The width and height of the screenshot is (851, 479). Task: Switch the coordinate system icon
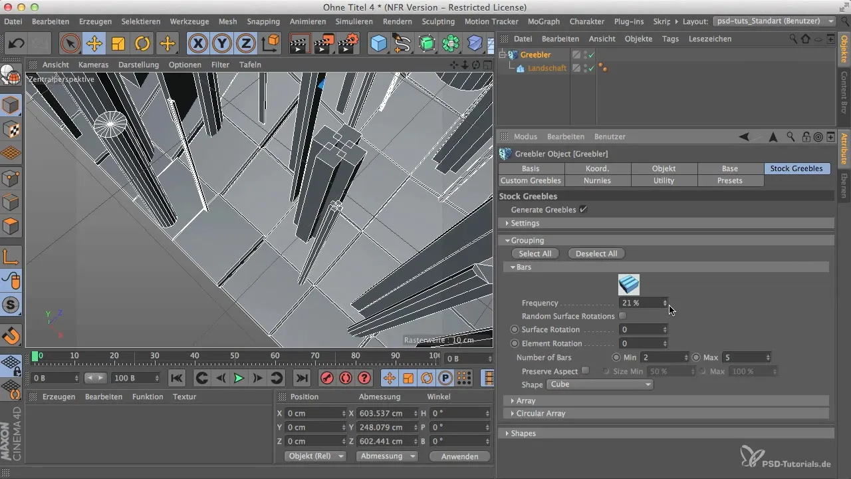click(271, 44)
